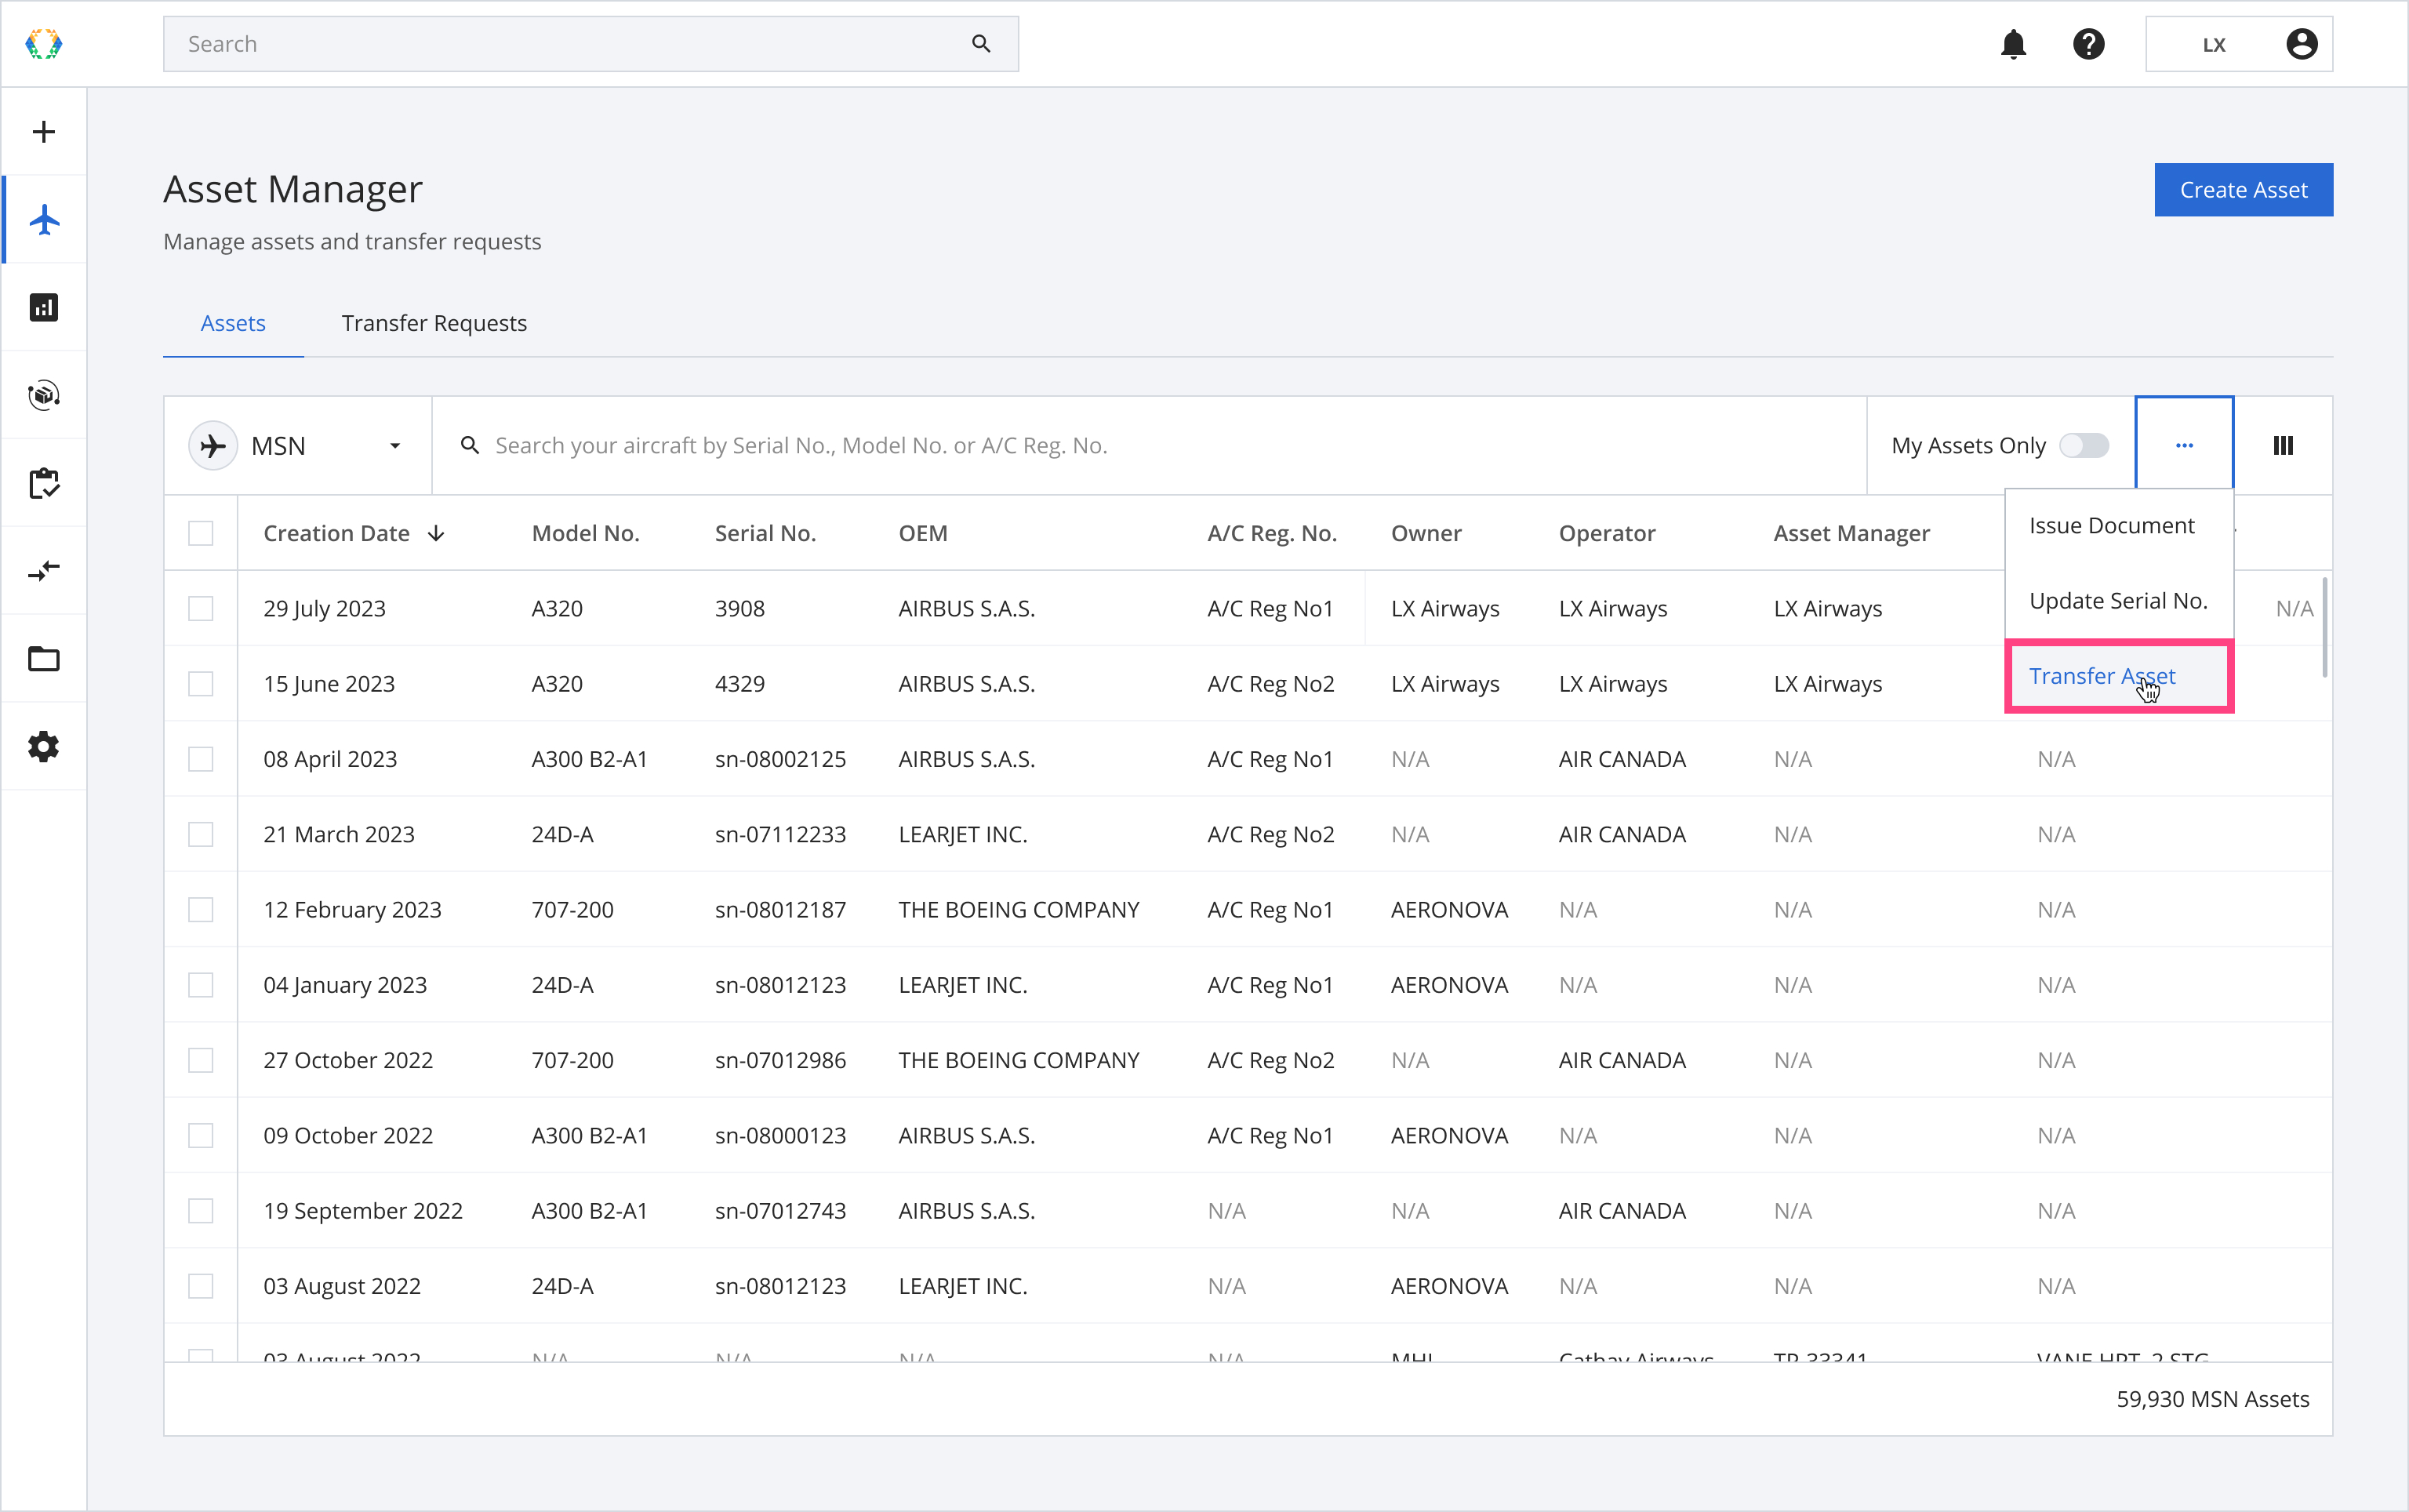Open the clipboard checklist sidebar icon
This screenshot has height=1512, width=2409.
click(x=44, y=483)
